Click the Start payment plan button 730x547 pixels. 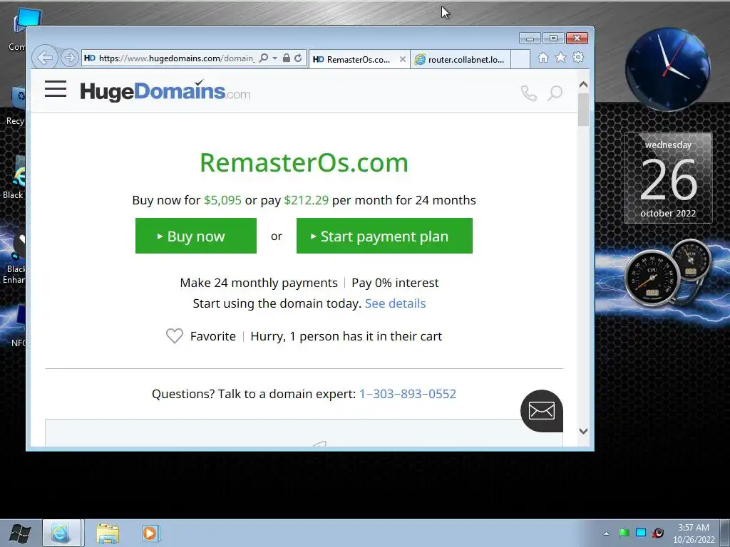(x=384, y=236)
